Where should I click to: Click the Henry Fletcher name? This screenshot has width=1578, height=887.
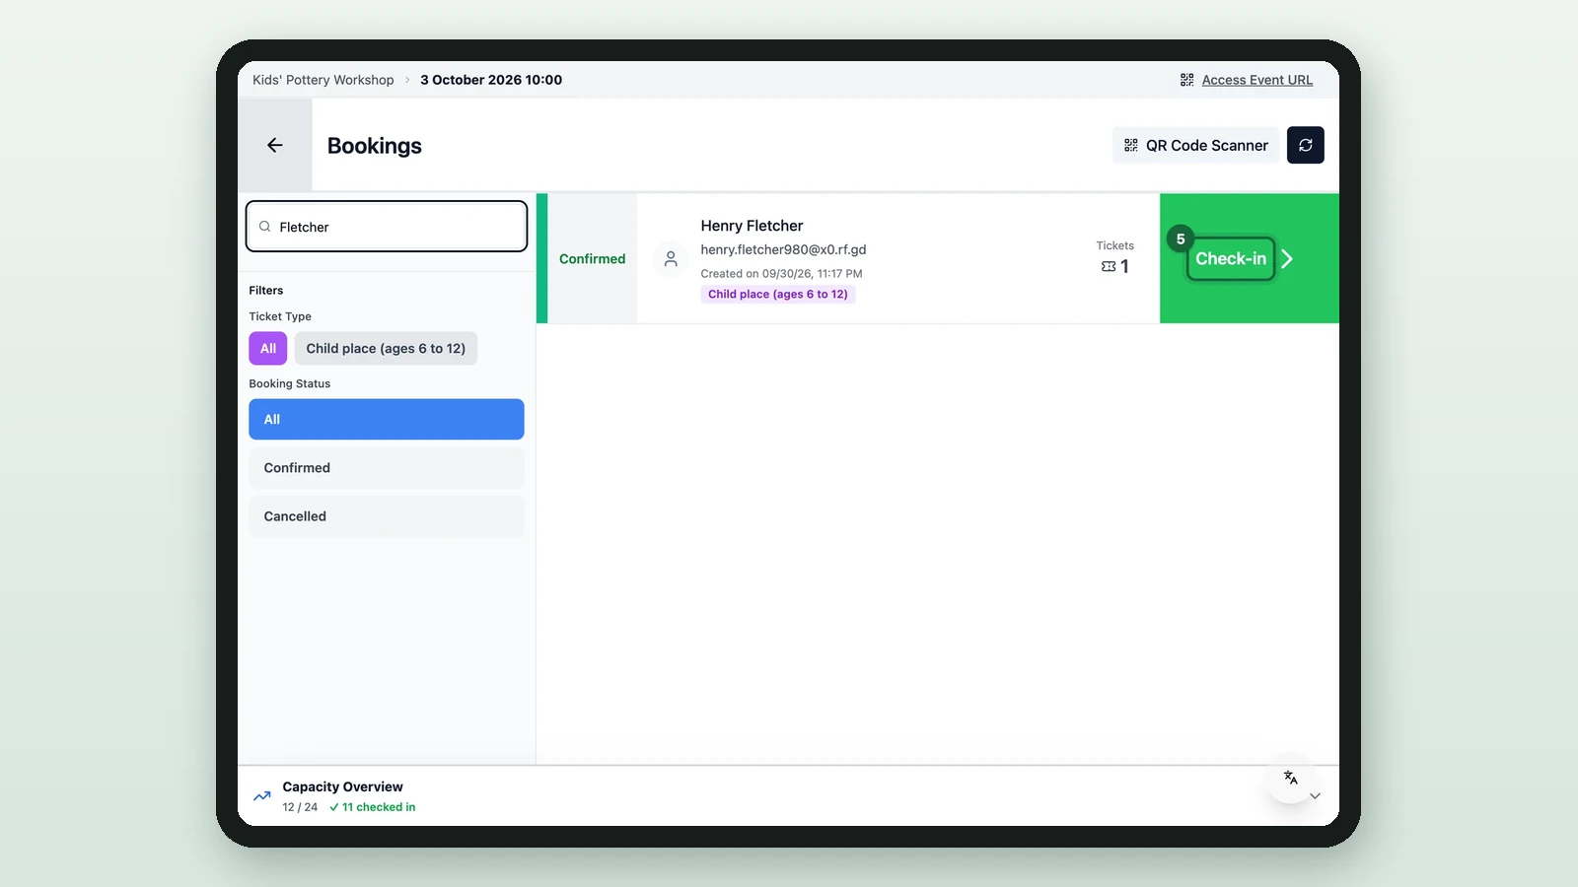[x=752, y=226]
